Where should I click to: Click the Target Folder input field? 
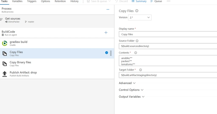168,75
